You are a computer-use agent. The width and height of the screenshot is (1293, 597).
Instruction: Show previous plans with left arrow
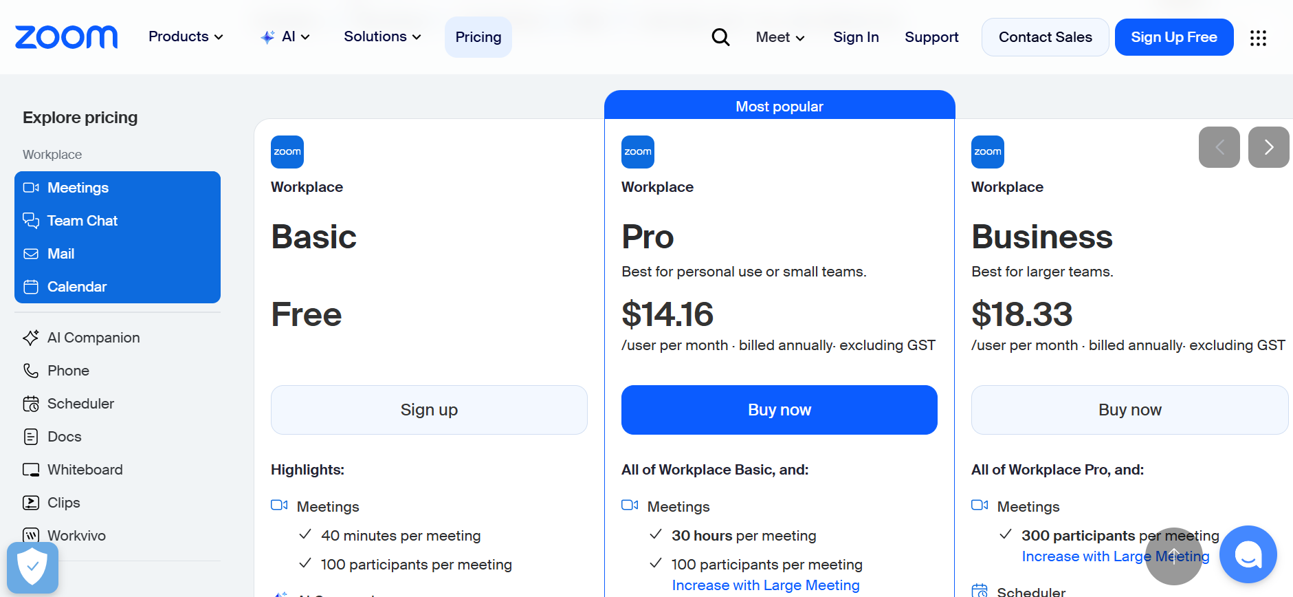point(1219,147)
